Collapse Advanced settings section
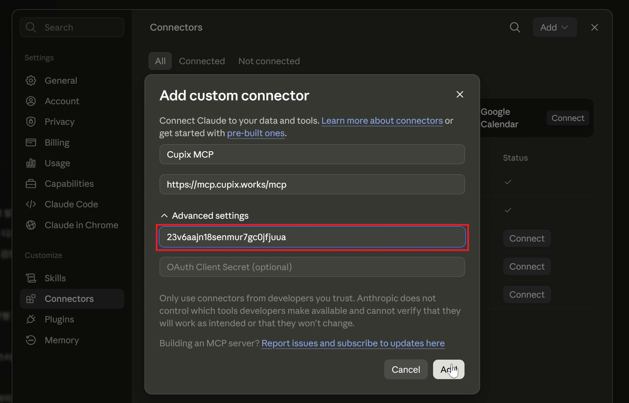This screenshot has width=629, height=403. click(x=204, y=216)
